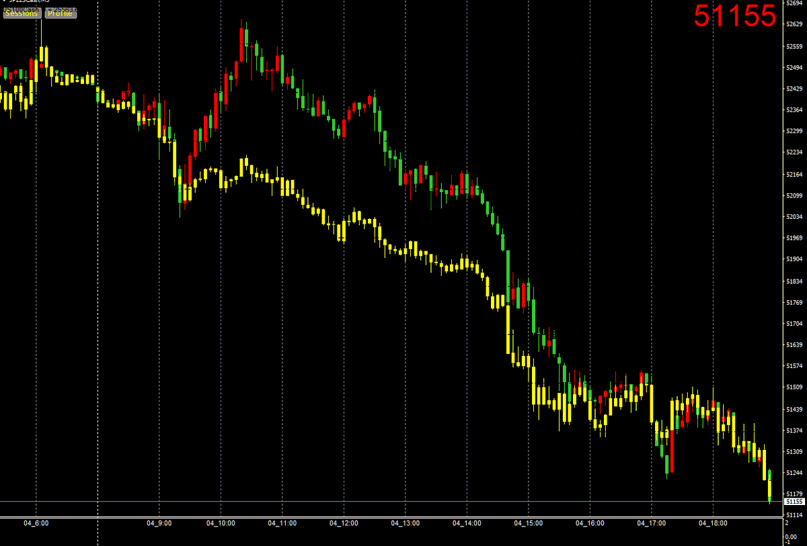Select the highlighted 51155 current price tag

(x=795, y=502)
